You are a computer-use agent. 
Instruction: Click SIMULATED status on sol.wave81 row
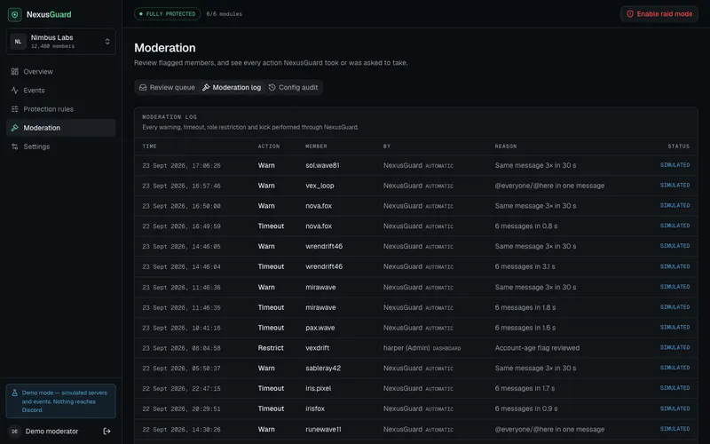tap(674, 165)
